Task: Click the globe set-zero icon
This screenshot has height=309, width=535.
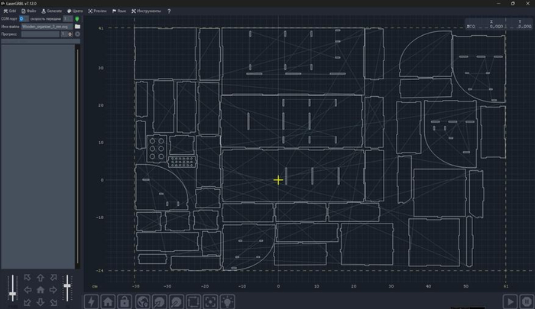Action: pos(141,301)
